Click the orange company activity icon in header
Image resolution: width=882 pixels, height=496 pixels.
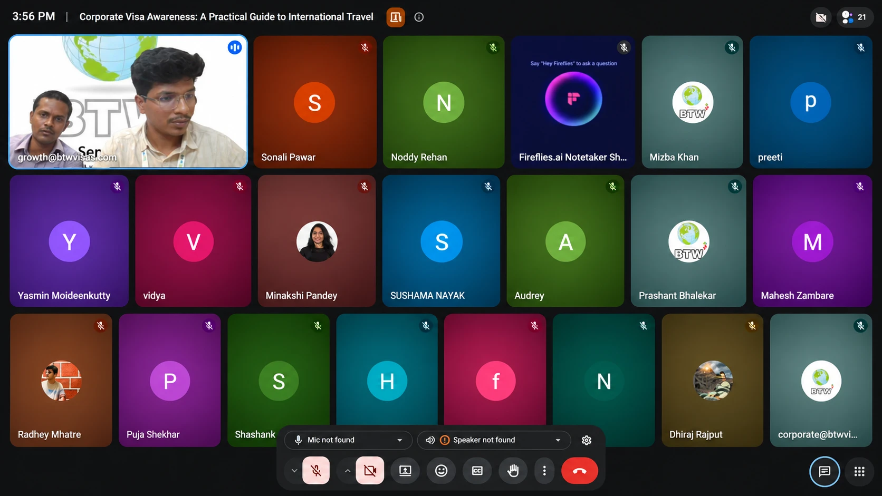396,17
